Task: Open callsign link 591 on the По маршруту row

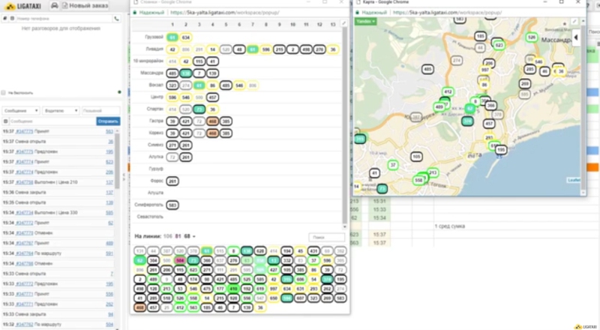Action: tap(109, 253)
